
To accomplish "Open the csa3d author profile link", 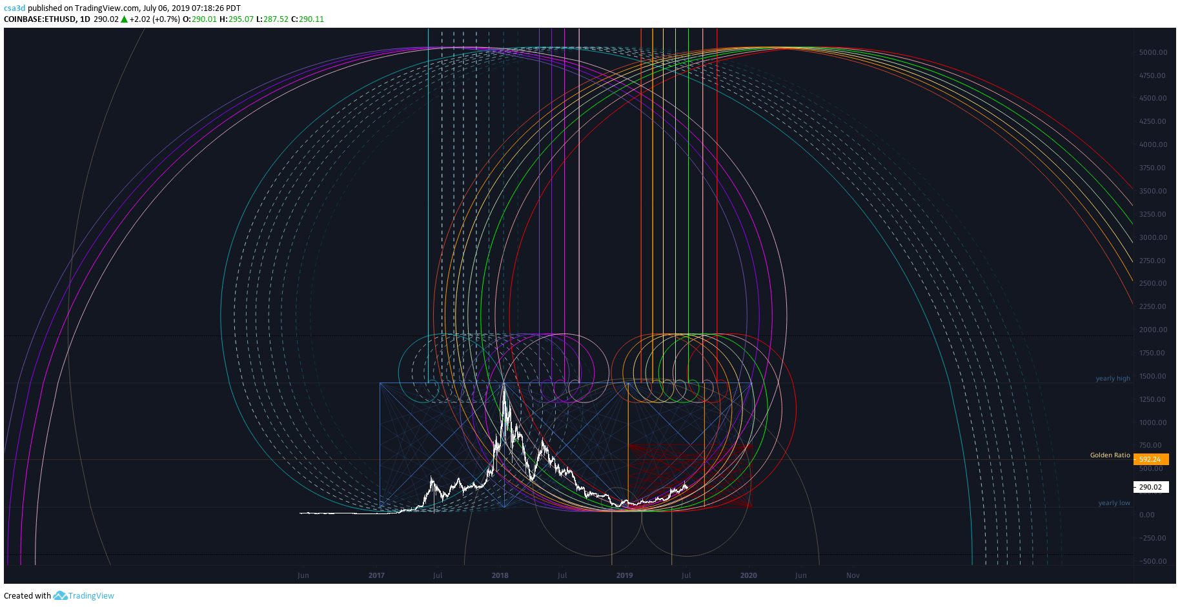I will pyautogui.click(x=14, y=8).
